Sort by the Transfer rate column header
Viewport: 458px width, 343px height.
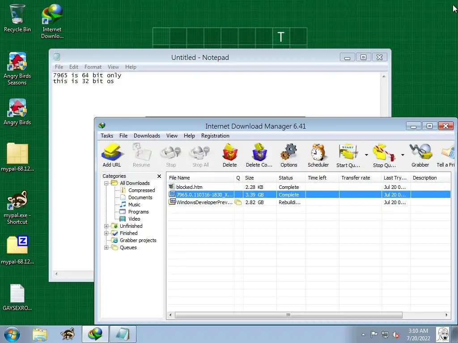click(360, 178)
